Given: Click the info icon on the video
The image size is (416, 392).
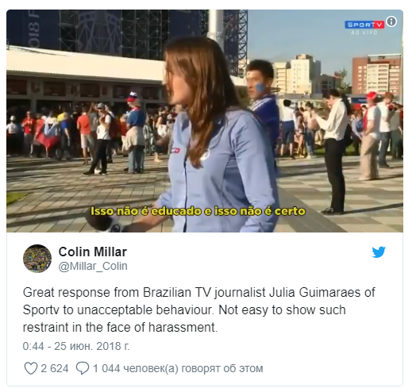Looking at the screenshot, I should [x=391, y=21].
